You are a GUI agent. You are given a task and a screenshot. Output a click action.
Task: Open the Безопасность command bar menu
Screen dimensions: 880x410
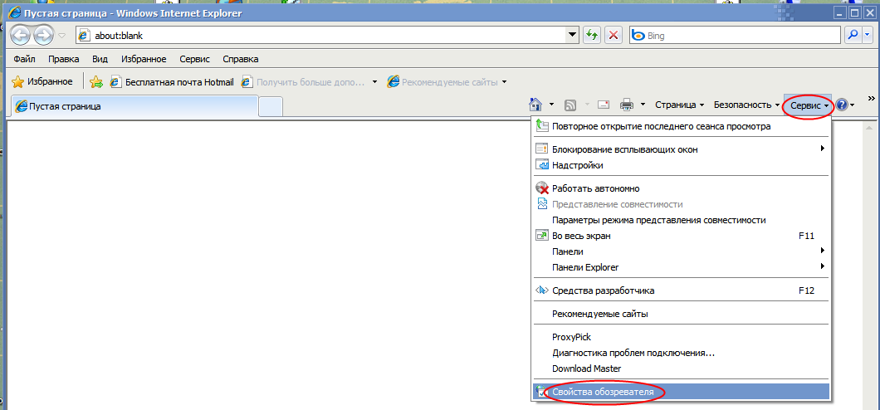[x=746, y=105]
